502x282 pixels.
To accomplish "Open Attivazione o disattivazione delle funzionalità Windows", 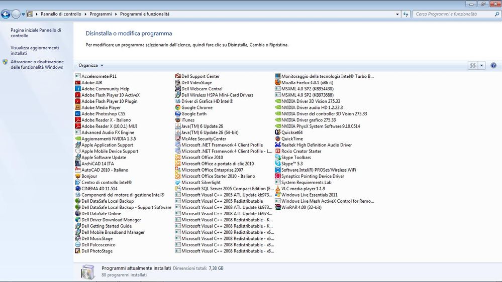I will point(37,65).
